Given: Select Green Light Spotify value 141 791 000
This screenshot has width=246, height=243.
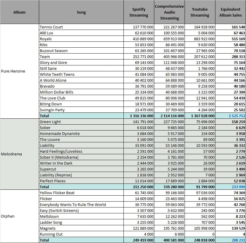Looking at the screenshot, I should [139, 122].
